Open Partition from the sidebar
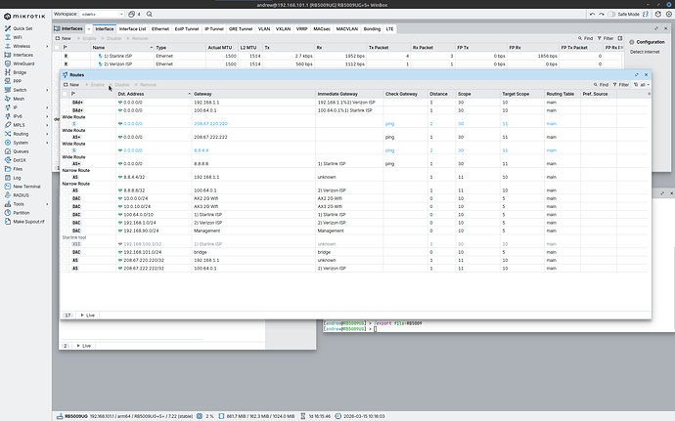The height and width of the screenshot is (421, 675). (x=22, y=213)
